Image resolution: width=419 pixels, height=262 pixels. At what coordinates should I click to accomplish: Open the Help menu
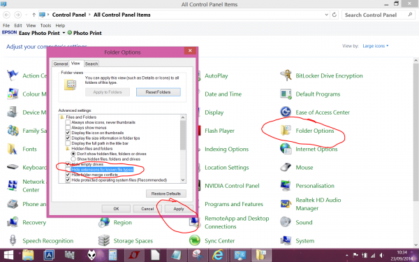tap(60, 25)
